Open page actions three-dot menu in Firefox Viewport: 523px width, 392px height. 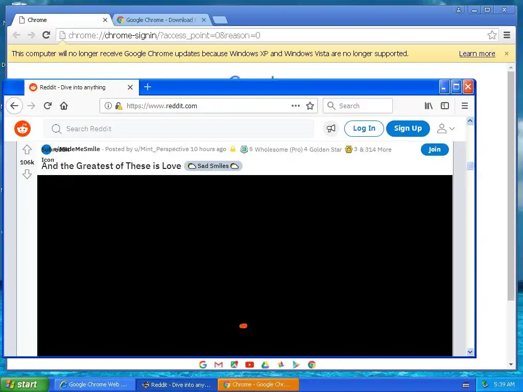click(x=296, y=106)
